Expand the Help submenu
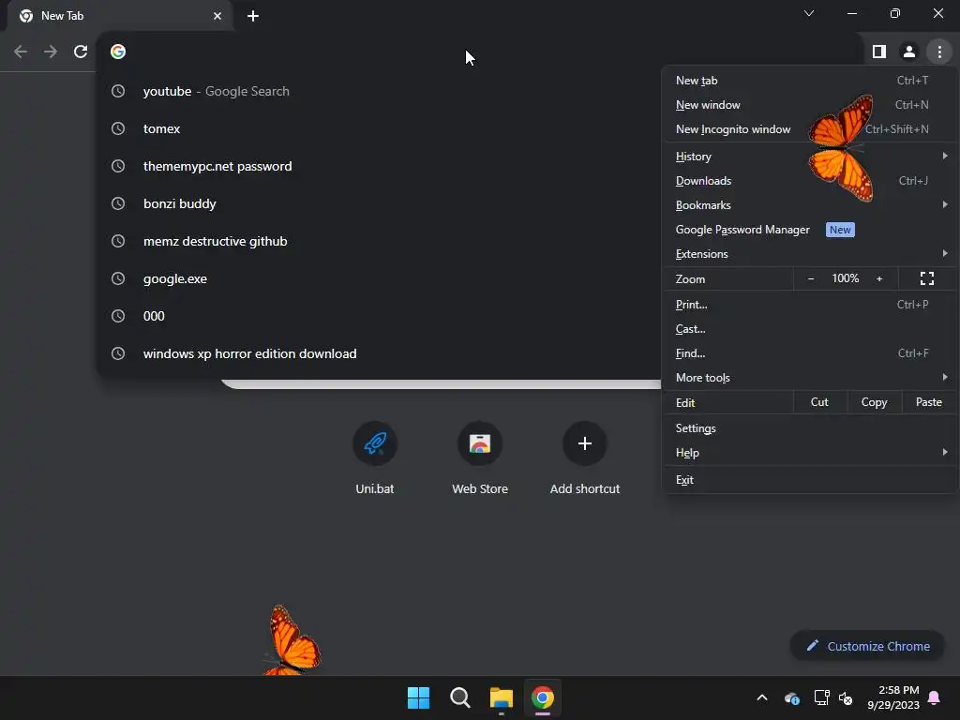This screenshot has height=720, width=960. (810, 453)
